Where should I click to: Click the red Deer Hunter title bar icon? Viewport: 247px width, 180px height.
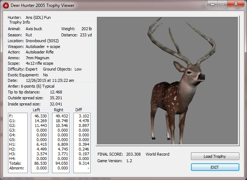[5, 5]
